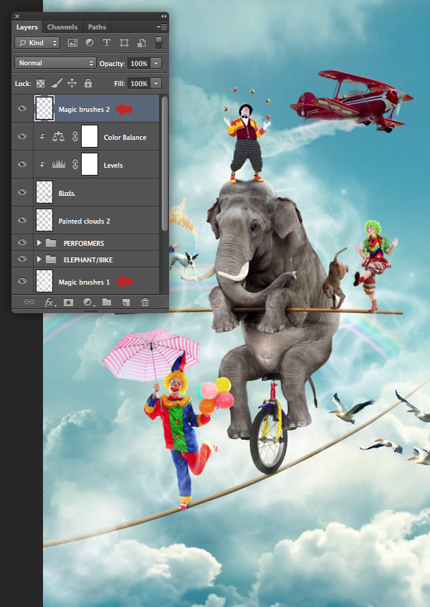The image size is (430, 607).
Task: Switch to the Channels tab
Action: click(x=62, y=27)
